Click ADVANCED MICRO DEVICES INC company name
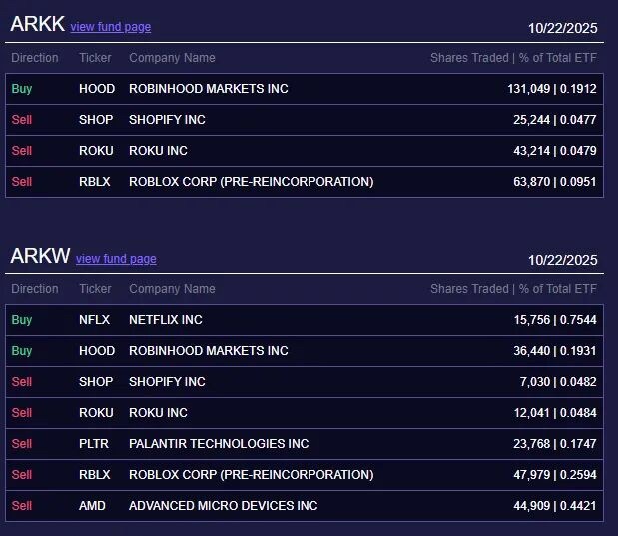The image size is (618, 536). click(223, 506)
